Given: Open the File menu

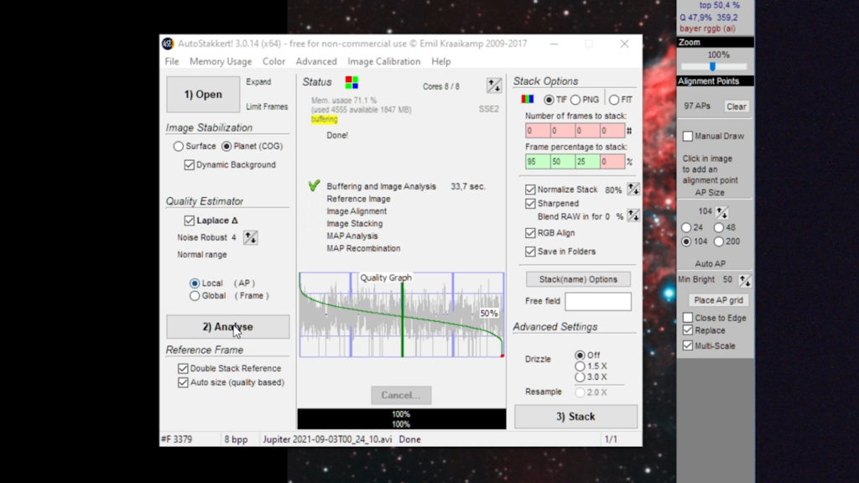Looking at the screenshot, I should click(172, 61).
